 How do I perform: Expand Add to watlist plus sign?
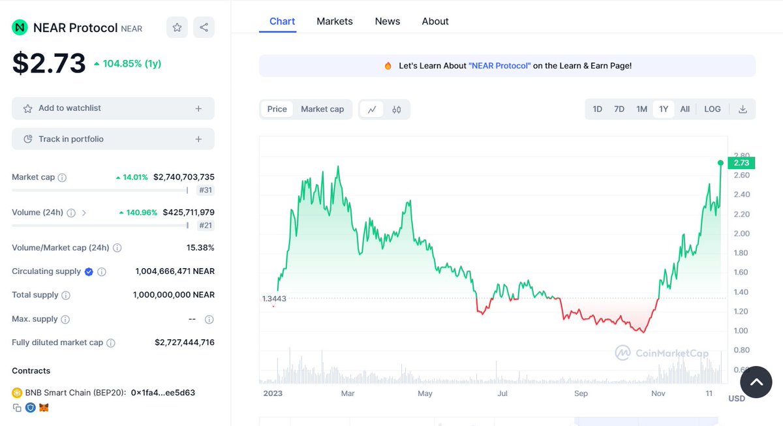(x=198, y=108)
